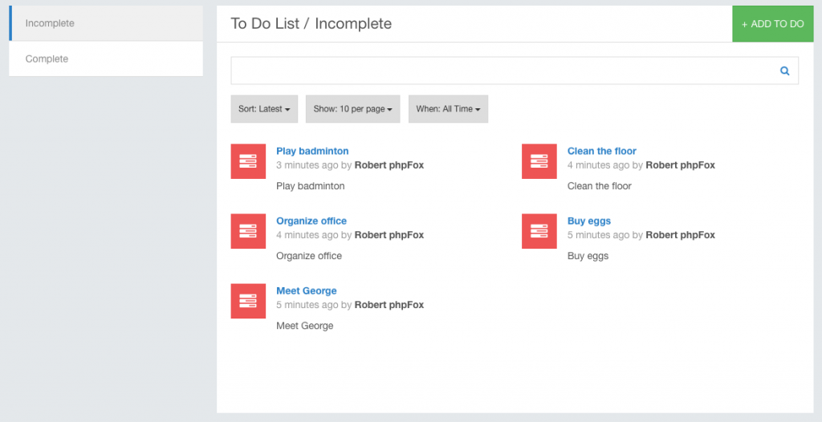Image resolution: width=822 pixels, height=422 pixels.
Task: Click Robert phpFox under Buy eggs
Action: tap(680, 235)
